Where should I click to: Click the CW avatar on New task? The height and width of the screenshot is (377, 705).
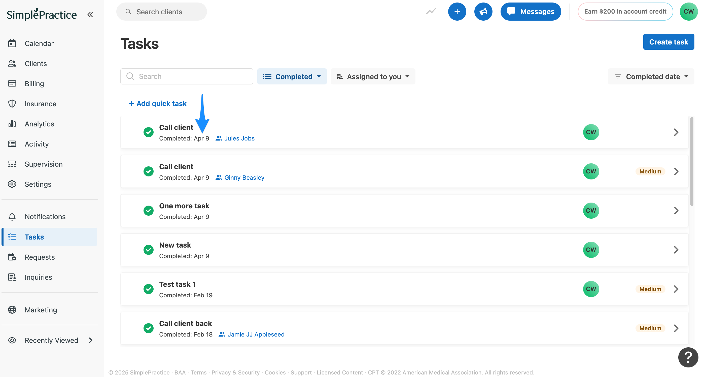pos(591,250)
